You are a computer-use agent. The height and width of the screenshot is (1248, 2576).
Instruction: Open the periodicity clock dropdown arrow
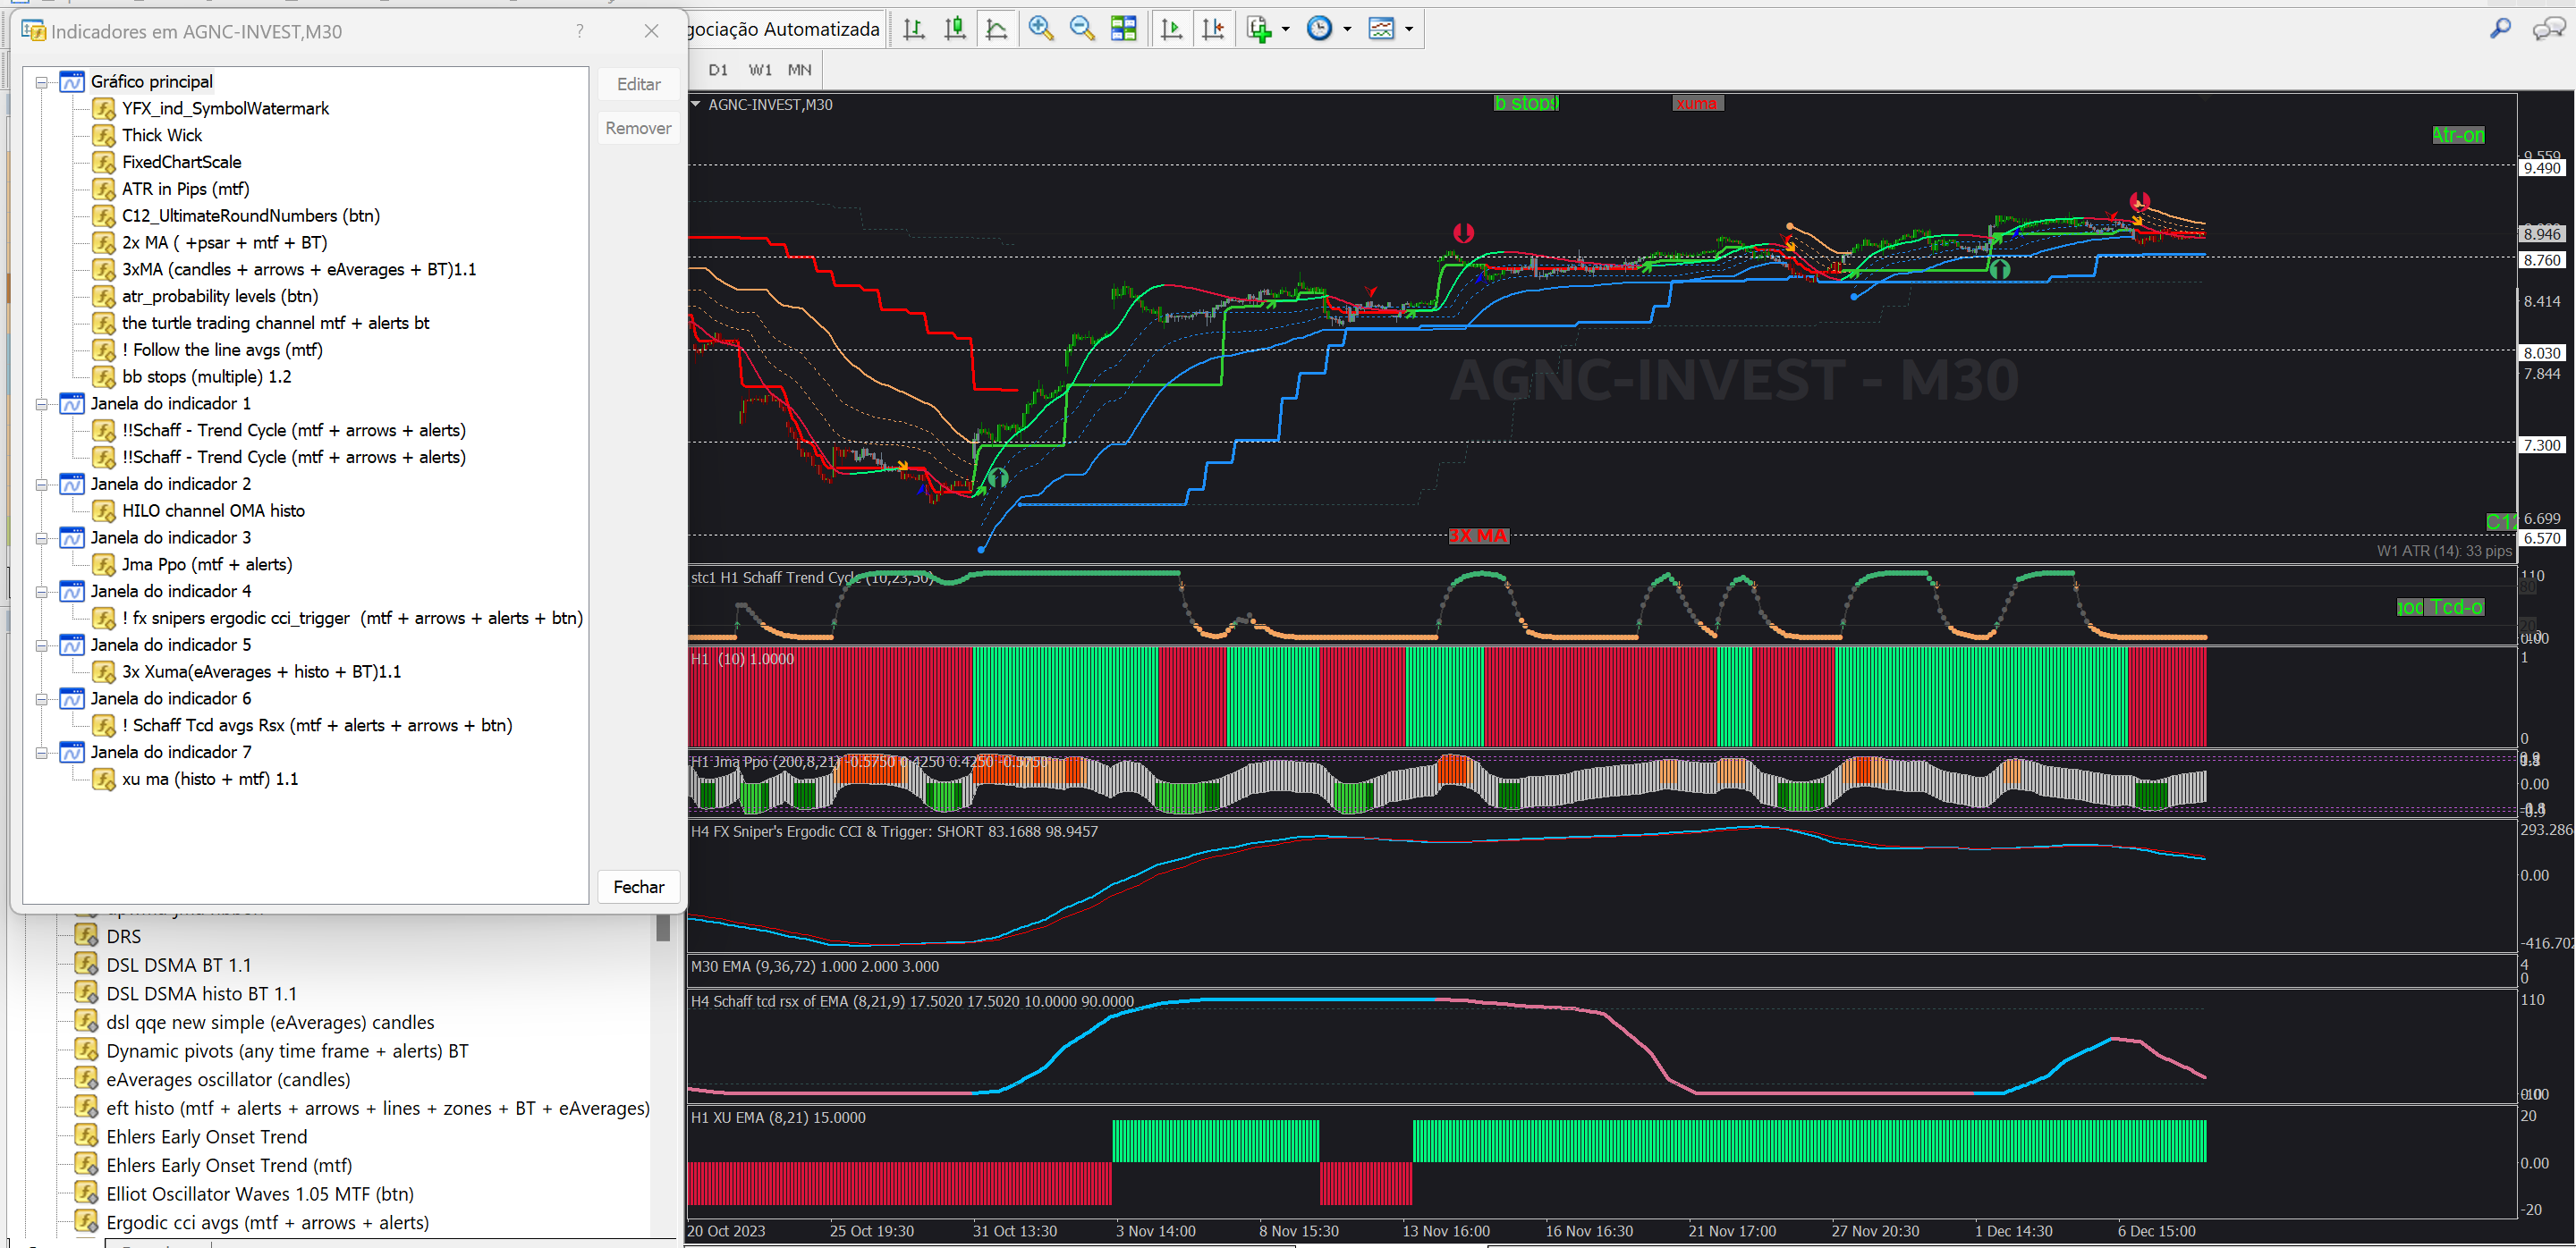(1347, 29)
